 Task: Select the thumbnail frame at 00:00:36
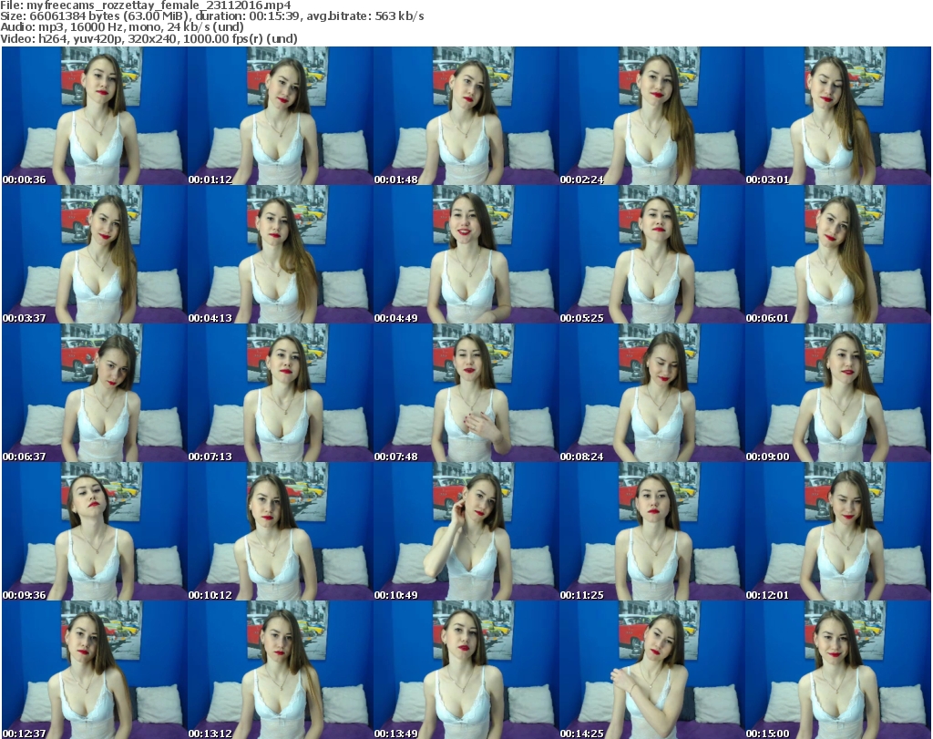(x=95, y=116)
